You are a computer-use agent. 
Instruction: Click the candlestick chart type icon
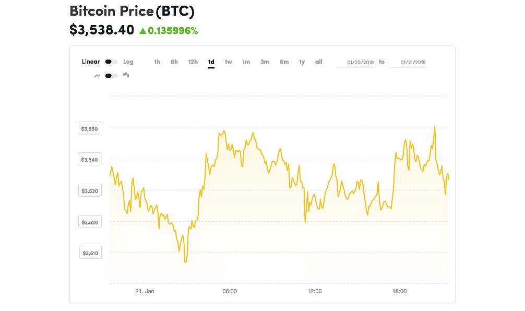coord(126,75)
